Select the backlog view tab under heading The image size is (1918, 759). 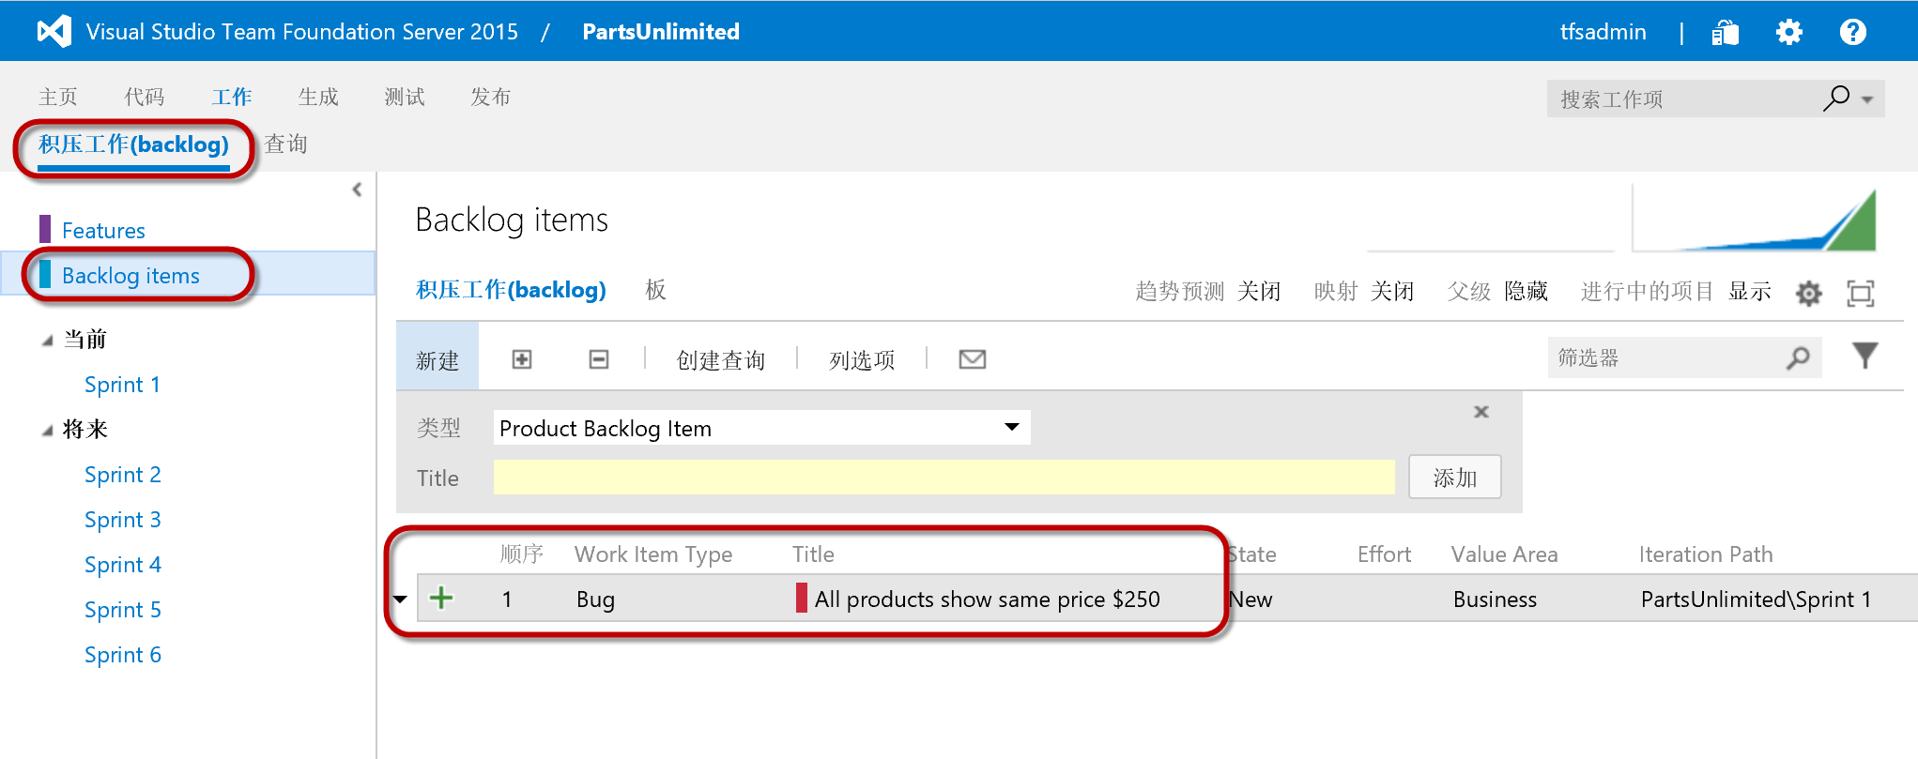click(511, 290)
